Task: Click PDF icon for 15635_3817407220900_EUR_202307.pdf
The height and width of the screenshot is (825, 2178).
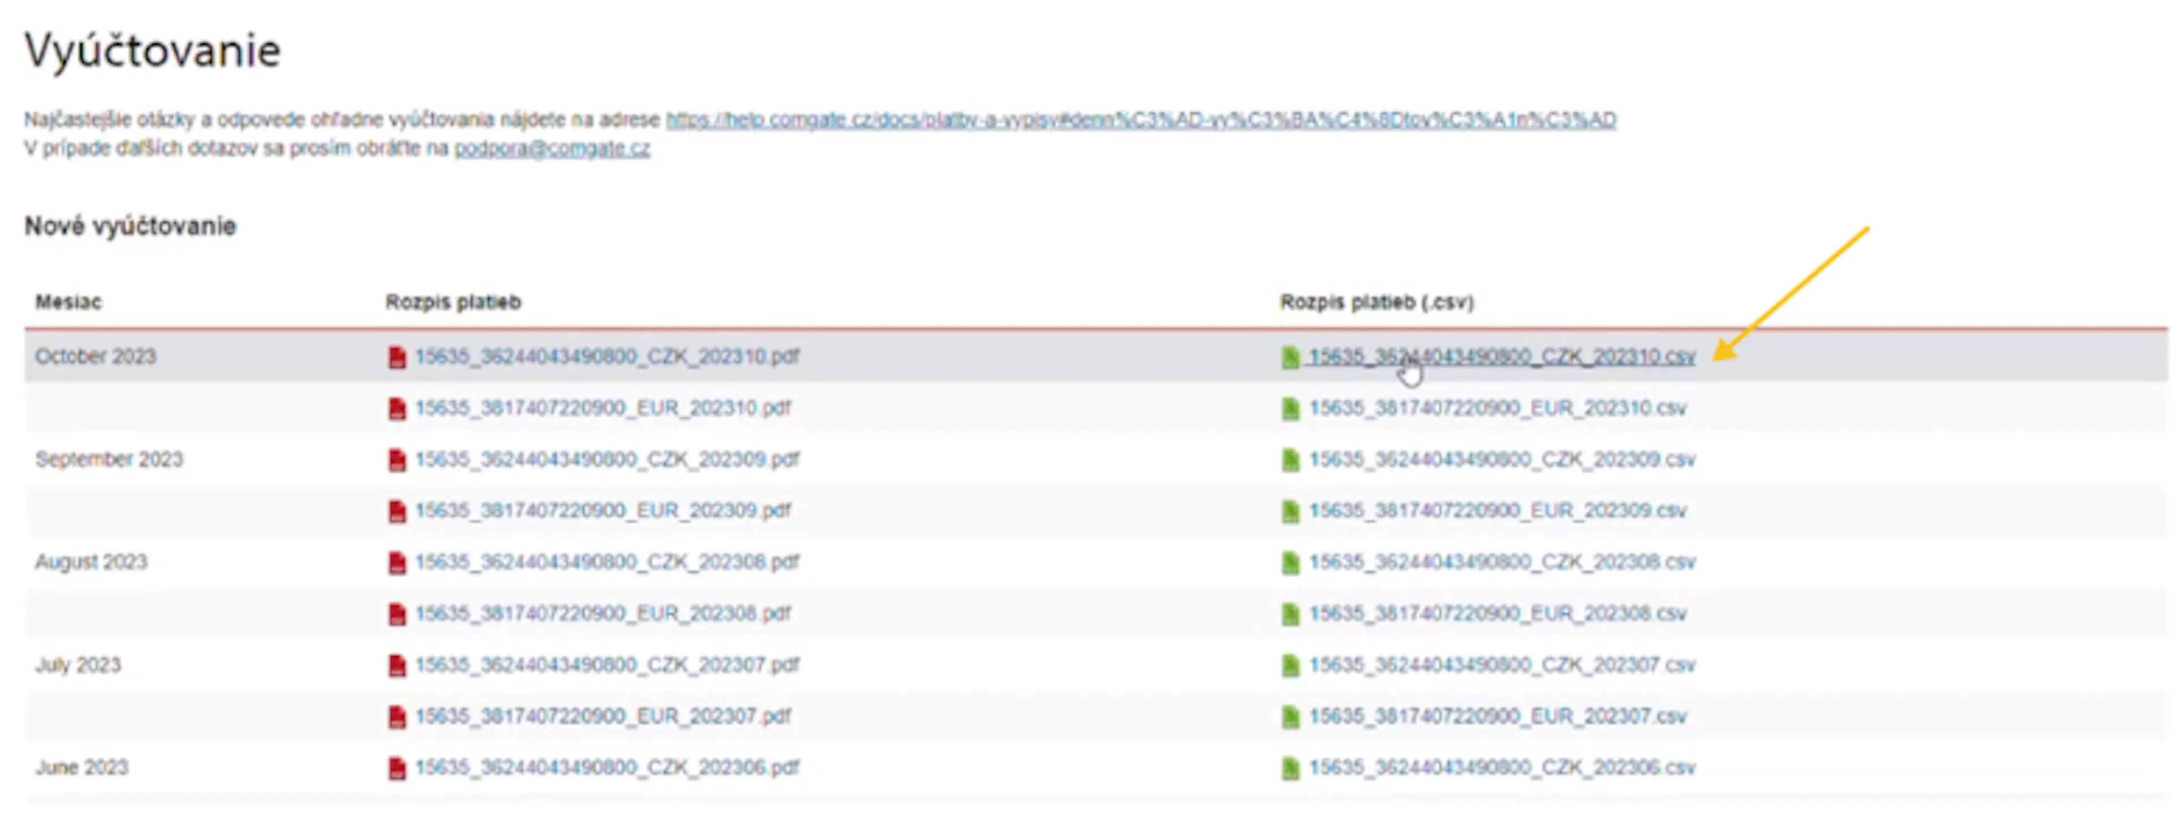Action: pos(396,718)
